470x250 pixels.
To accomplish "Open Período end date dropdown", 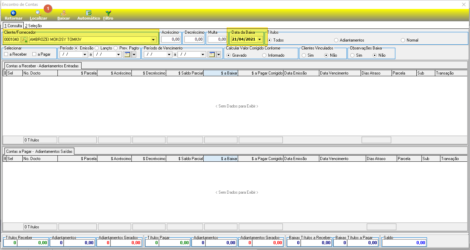I will pyautogui.click(x=119, y=54).
